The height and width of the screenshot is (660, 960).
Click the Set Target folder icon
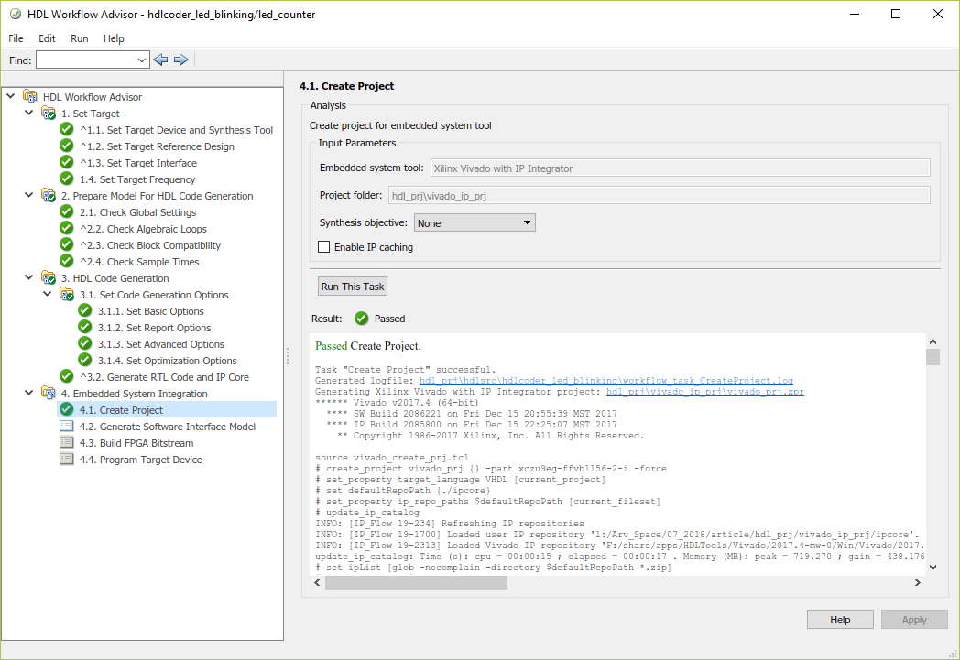coord(49,114)
